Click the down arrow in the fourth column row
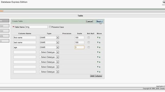 coord(98,52)
